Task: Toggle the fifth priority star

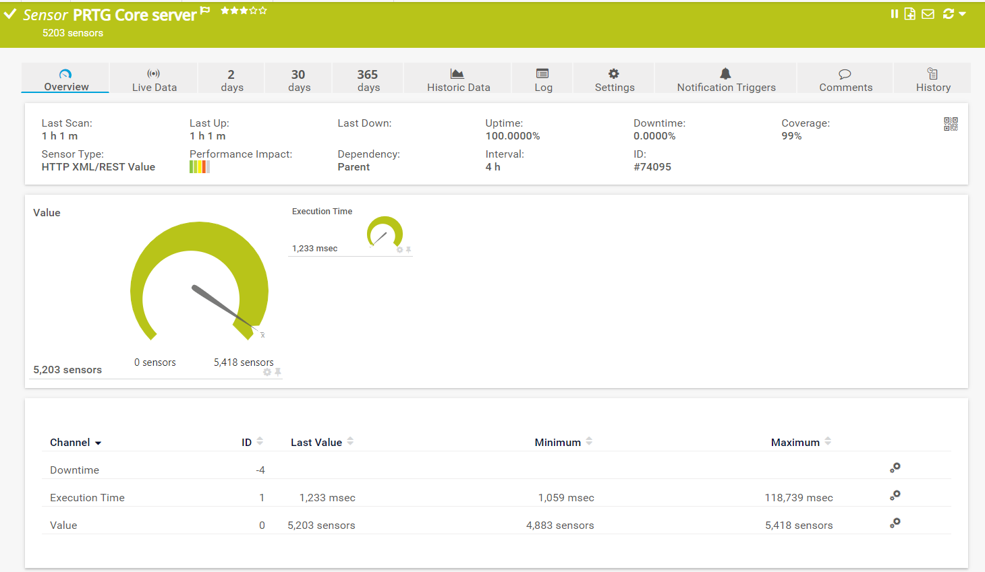Action: click(263, 11)
